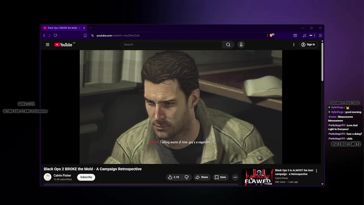364x205 pixels.
Task: Reload the page with the refresh icon
Action: [x=55, y=36]
